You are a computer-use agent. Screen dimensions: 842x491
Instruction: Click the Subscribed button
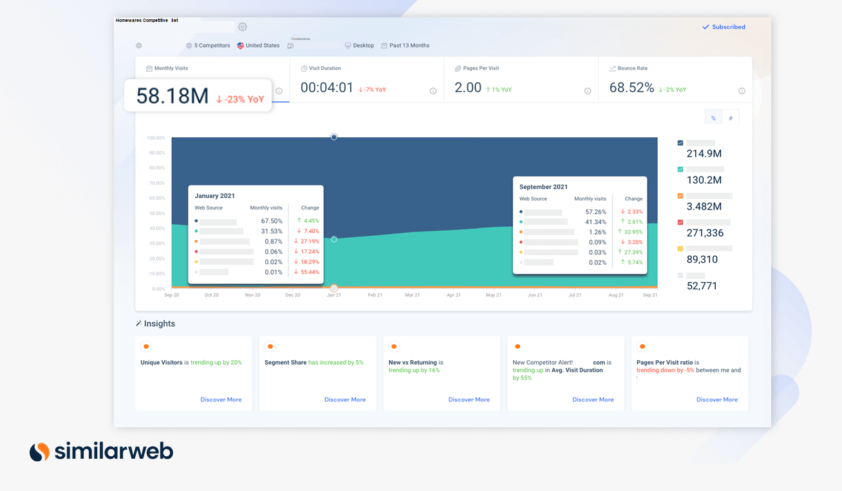pyautogui.click(x=724, y=27)
